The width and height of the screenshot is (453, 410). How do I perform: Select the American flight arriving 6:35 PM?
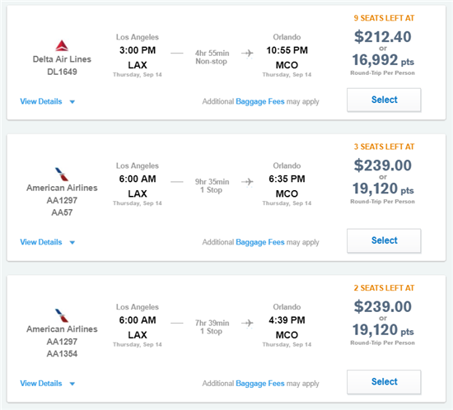(x=384, y=240)
